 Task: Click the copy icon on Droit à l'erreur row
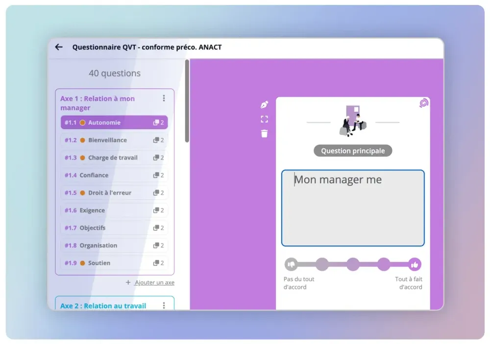tap(156, 193)
